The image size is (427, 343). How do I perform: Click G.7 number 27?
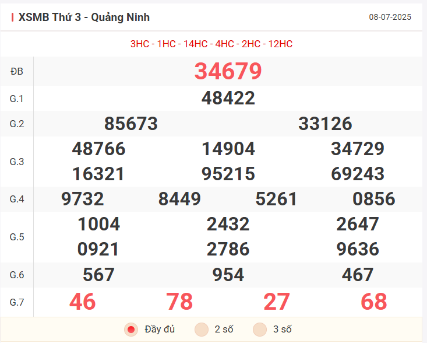tap(276, 302)
